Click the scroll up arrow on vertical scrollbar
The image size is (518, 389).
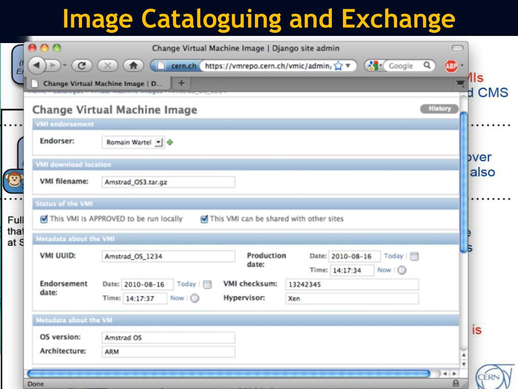(x=464, y=355)
